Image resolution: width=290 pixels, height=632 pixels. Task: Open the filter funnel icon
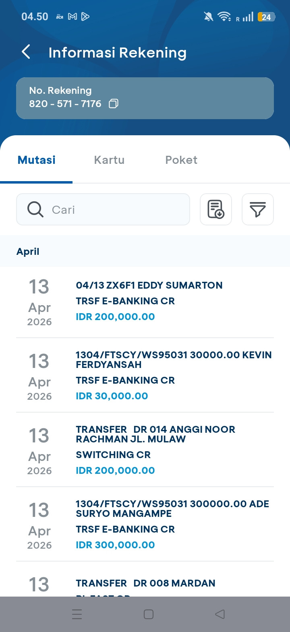[x=258, y=209]
